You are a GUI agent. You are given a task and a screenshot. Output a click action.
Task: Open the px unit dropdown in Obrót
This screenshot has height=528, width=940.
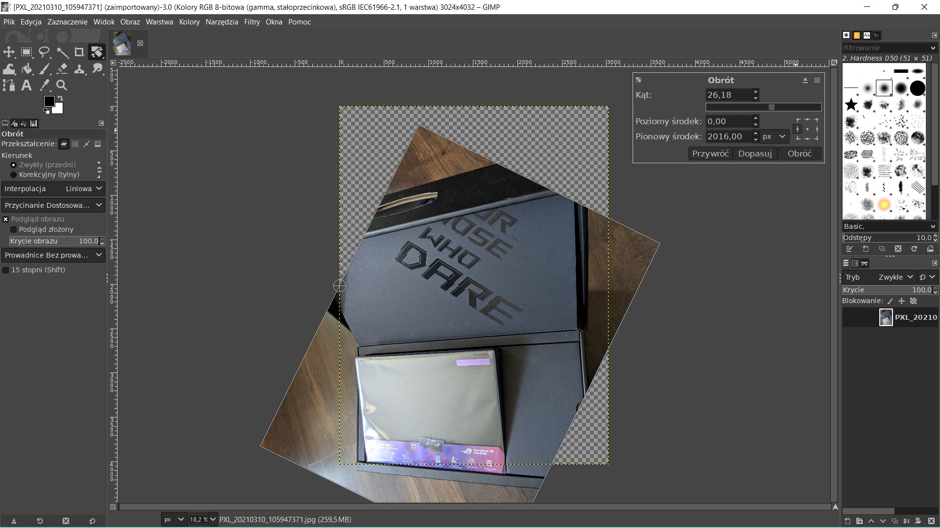(775, 136)
